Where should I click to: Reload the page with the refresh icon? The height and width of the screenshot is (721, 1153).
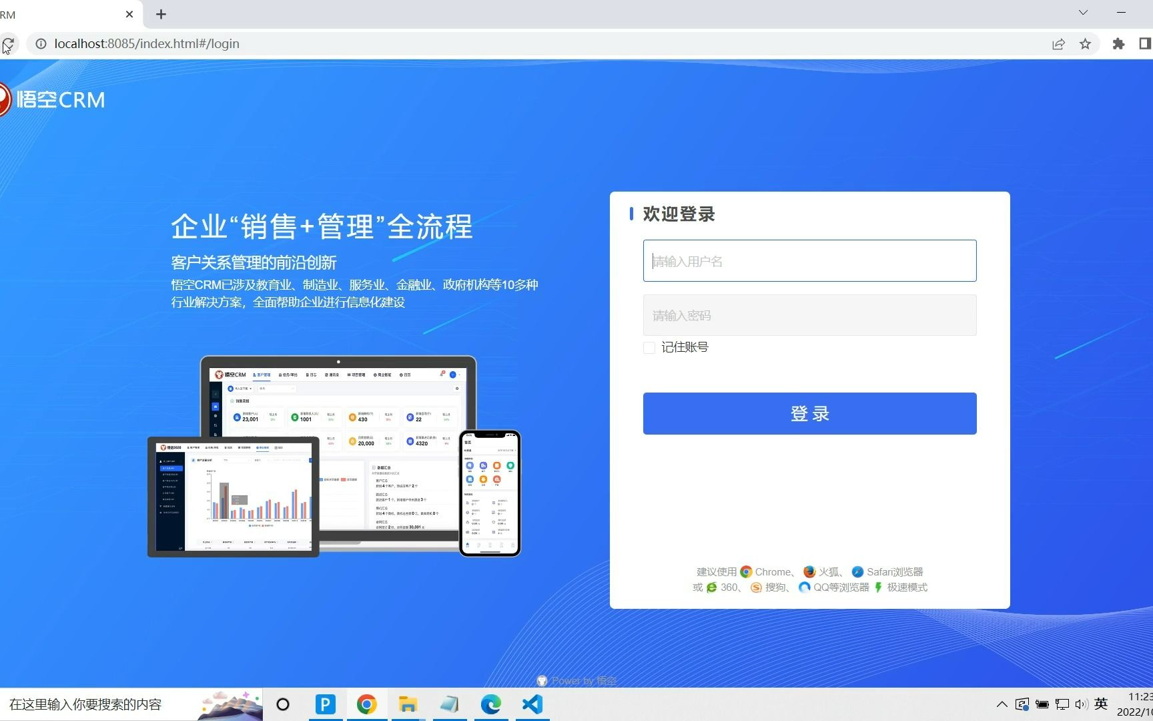(x=8, y=44)
